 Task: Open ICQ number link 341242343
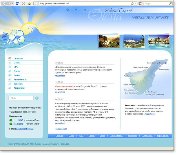[x=18, y=124]
